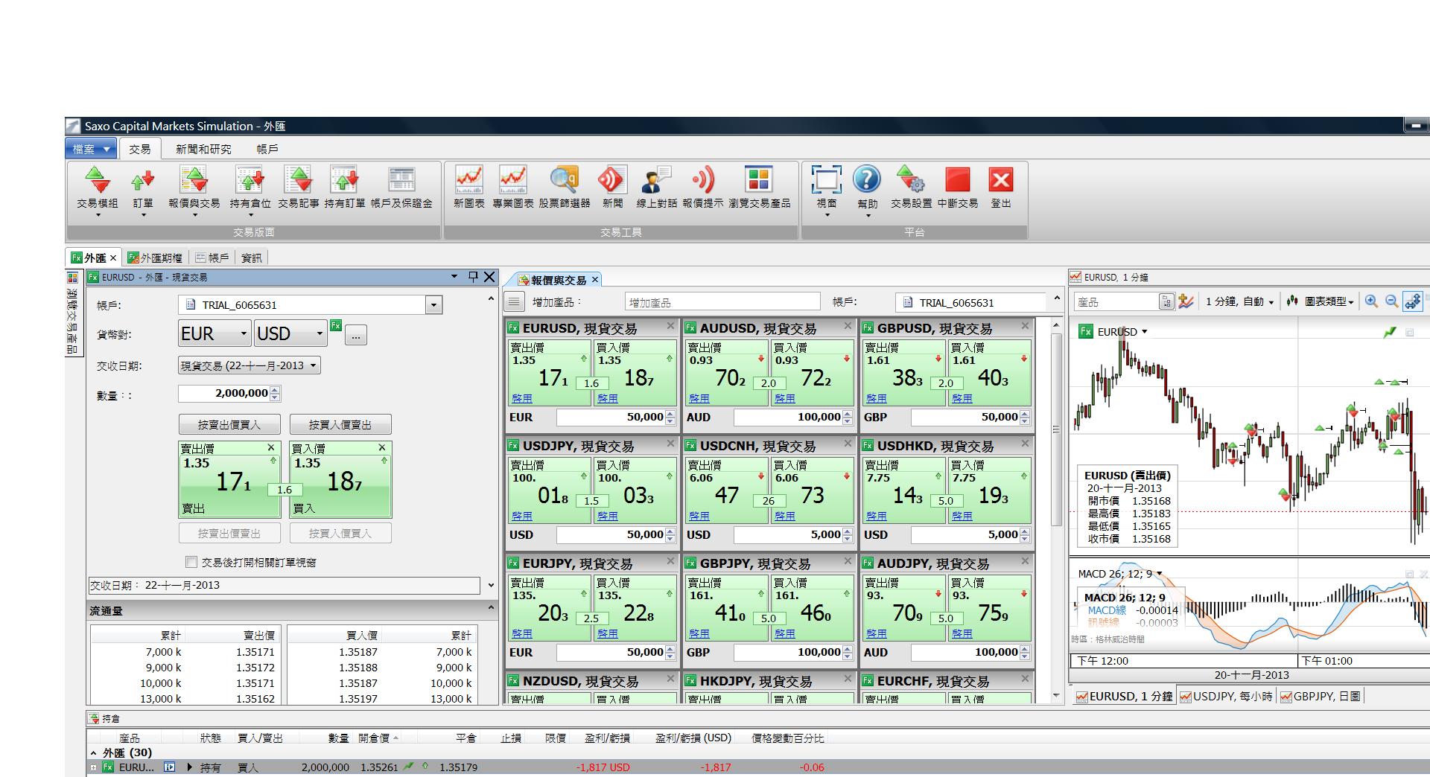Switch to the 交易 ribbon tab
This screenshot has height=777, width=1430.
pyautogui.click(x=139, y=149)
